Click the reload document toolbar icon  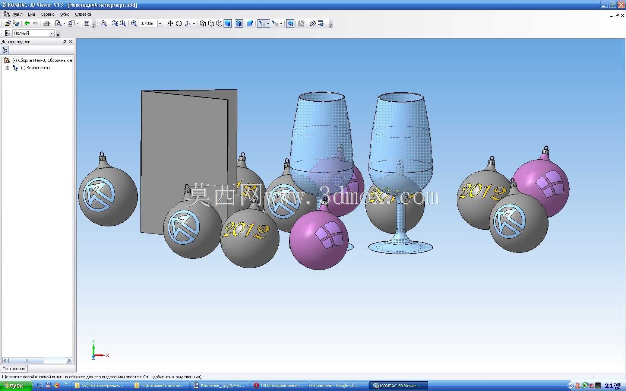pyautogui.click(x=16, y=23)
